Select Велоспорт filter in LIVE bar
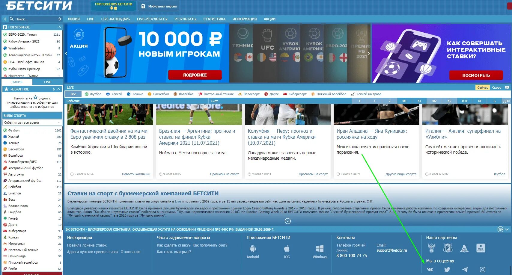The width and height of the screenshot is (512, 275). (x=249, y=94)
